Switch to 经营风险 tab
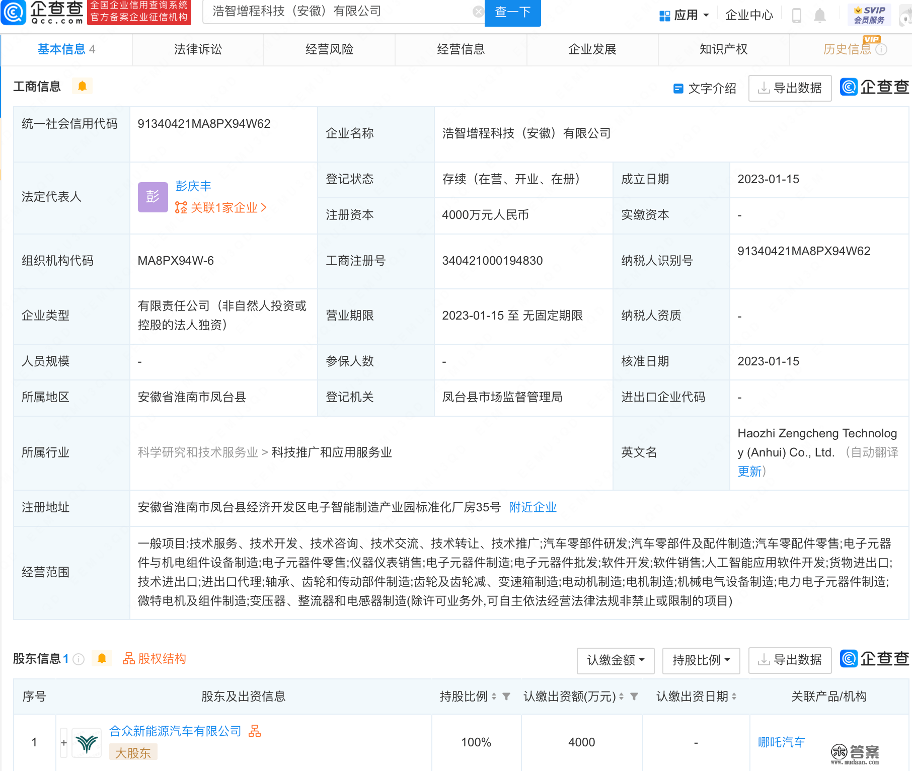Image resolution: width=912 pixels, height=771 pixels. (x=329, y=49)
